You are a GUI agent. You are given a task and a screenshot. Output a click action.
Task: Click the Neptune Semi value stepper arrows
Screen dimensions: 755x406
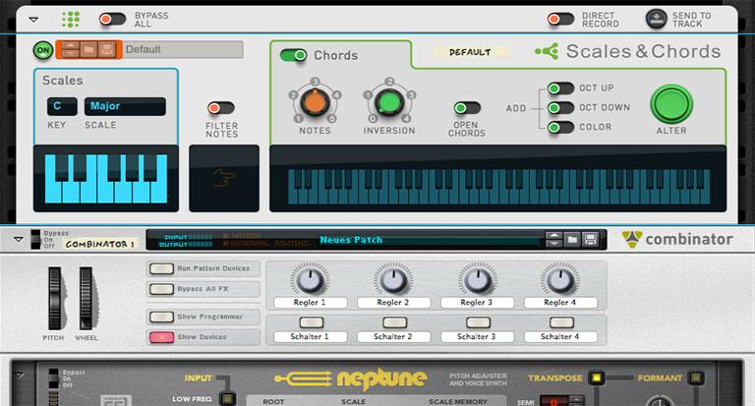point(577,401)
